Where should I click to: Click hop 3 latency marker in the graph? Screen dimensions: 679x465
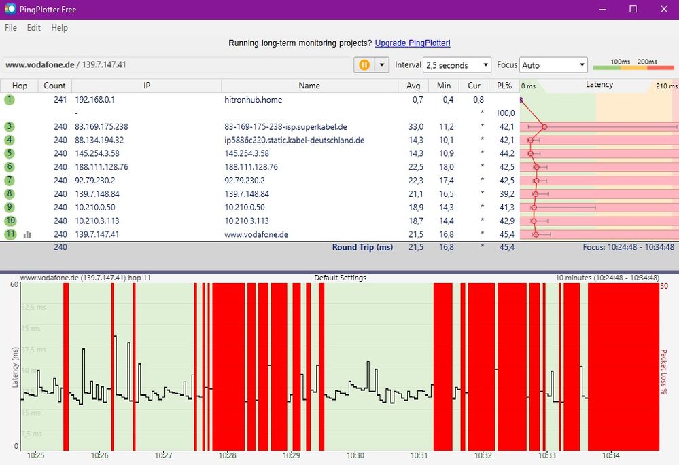544,127
